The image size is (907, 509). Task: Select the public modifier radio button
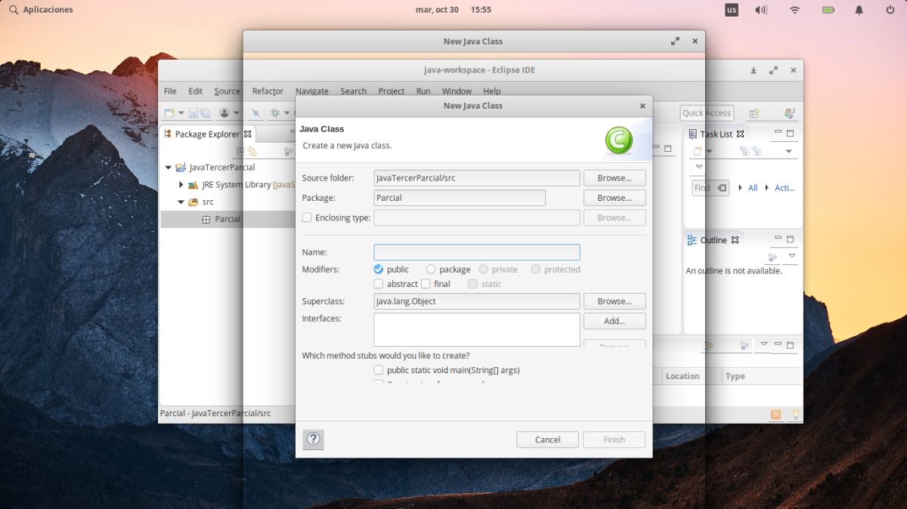point(378,269)
